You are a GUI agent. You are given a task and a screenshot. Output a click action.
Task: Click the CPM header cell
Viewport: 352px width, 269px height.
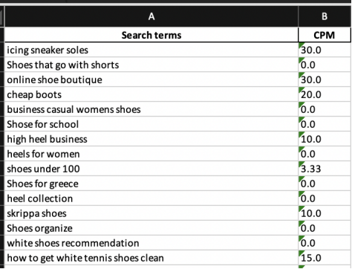(x=325, y=35)
